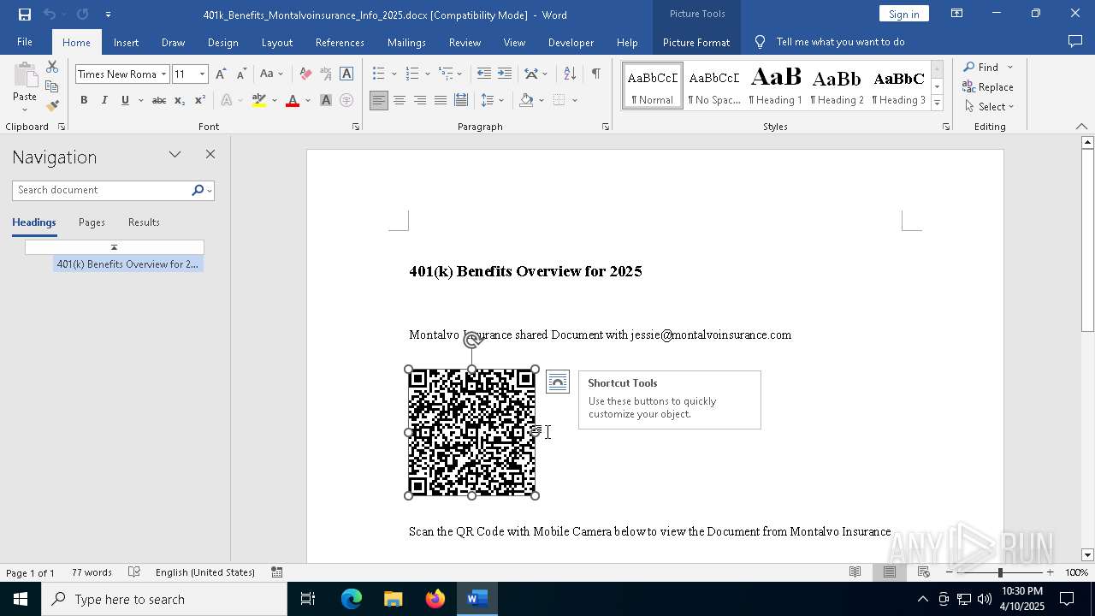Decrease font size with Shrink Font
The height and width of the screenshot is (616, 1095).
point(241,74)
